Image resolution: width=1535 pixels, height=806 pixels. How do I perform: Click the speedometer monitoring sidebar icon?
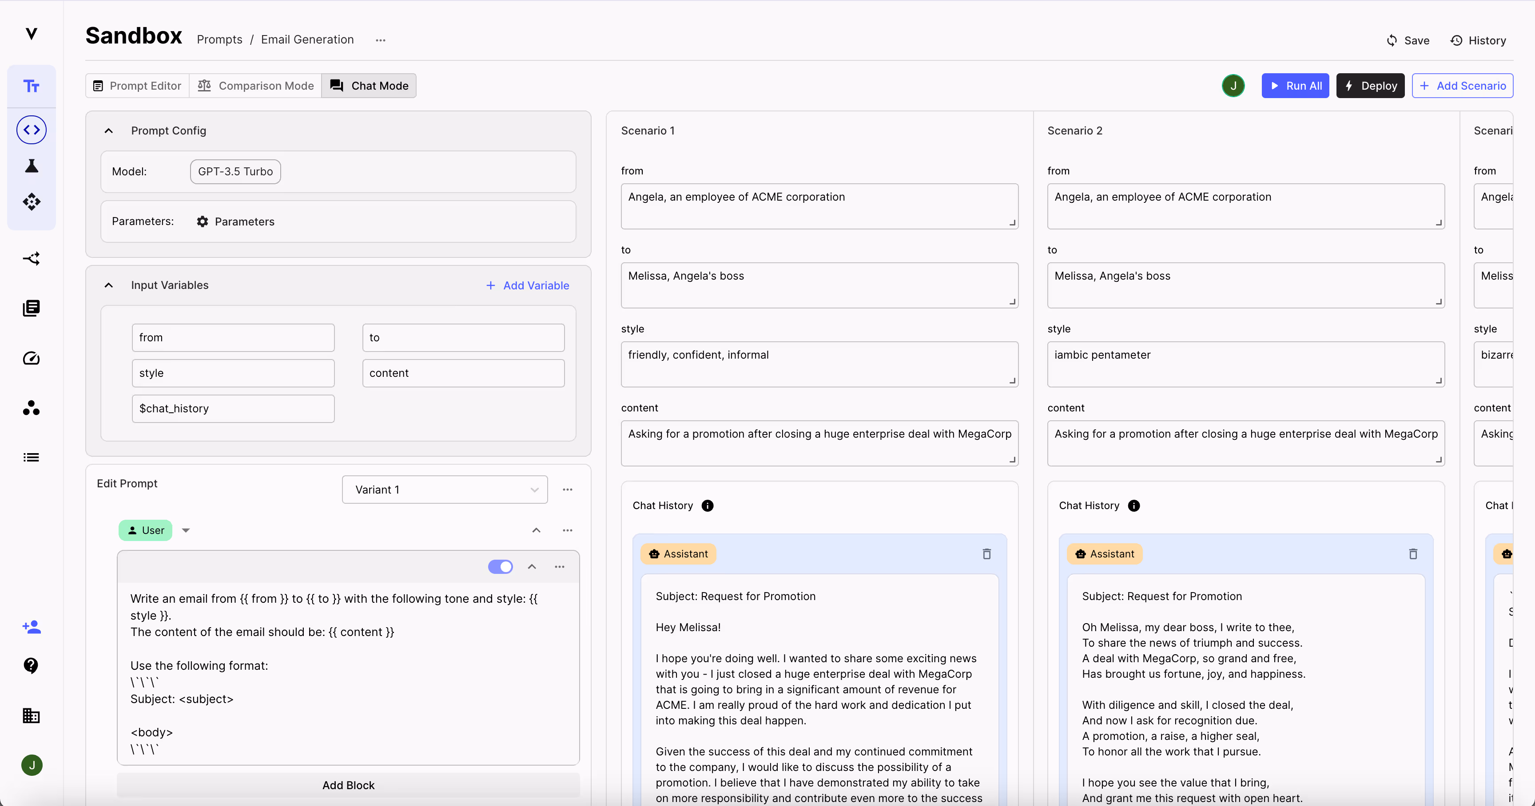pos(32,358)
